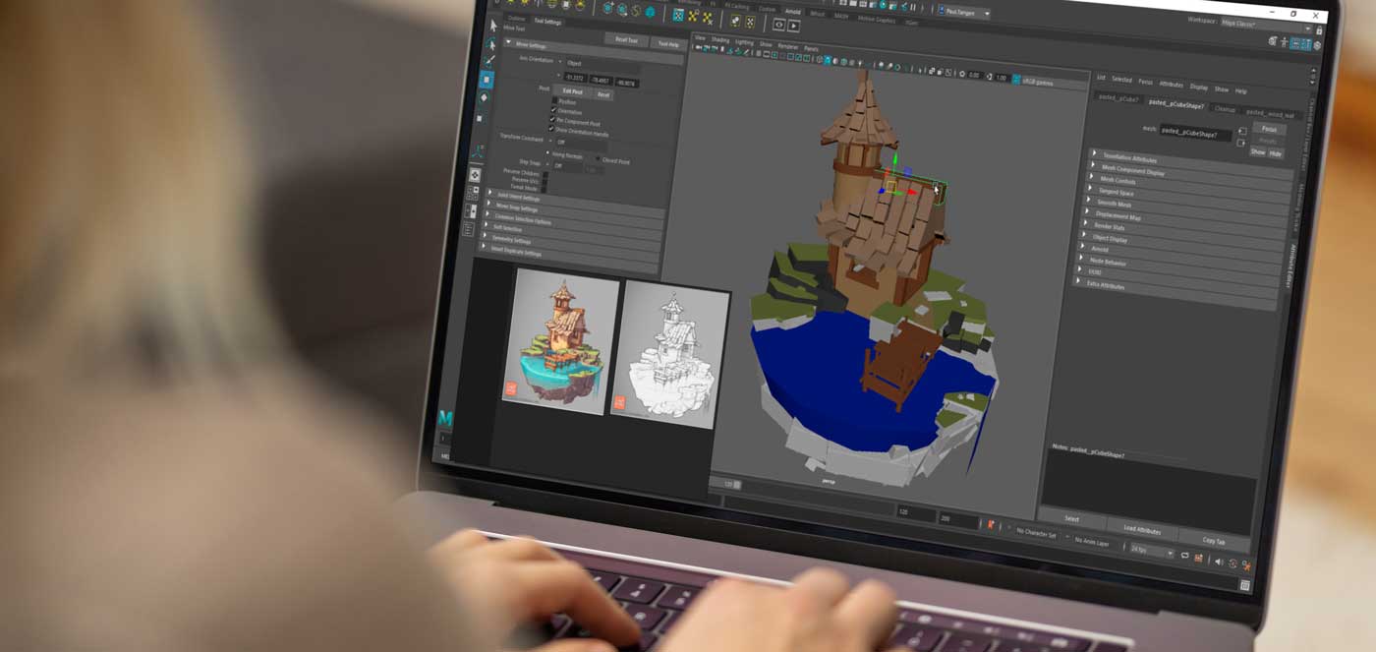Screen dimensions: 1376x652
Task: Open animation preferences running-man icon
Action: (x=1246, y=564)
